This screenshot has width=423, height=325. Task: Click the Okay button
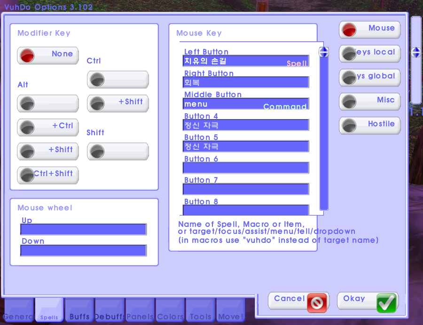pos(368,302)
